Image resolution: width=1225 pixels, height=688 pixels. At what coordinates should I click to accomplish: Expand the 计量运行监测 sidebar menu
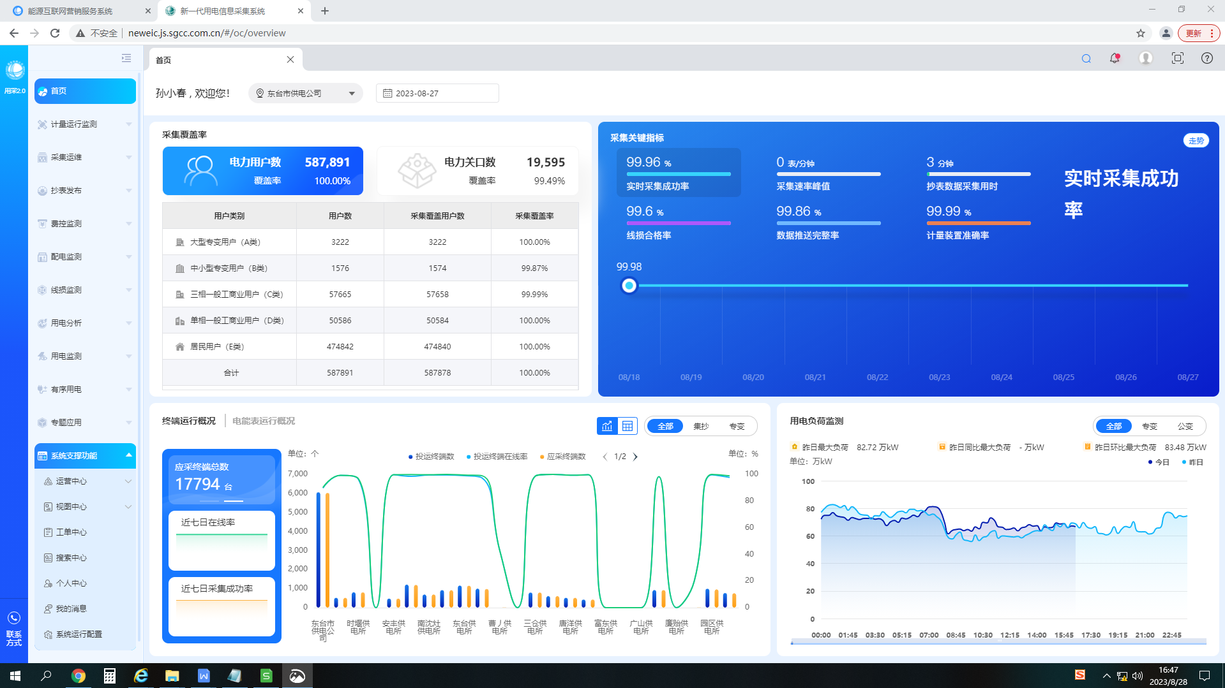click(x=85, y=124)
